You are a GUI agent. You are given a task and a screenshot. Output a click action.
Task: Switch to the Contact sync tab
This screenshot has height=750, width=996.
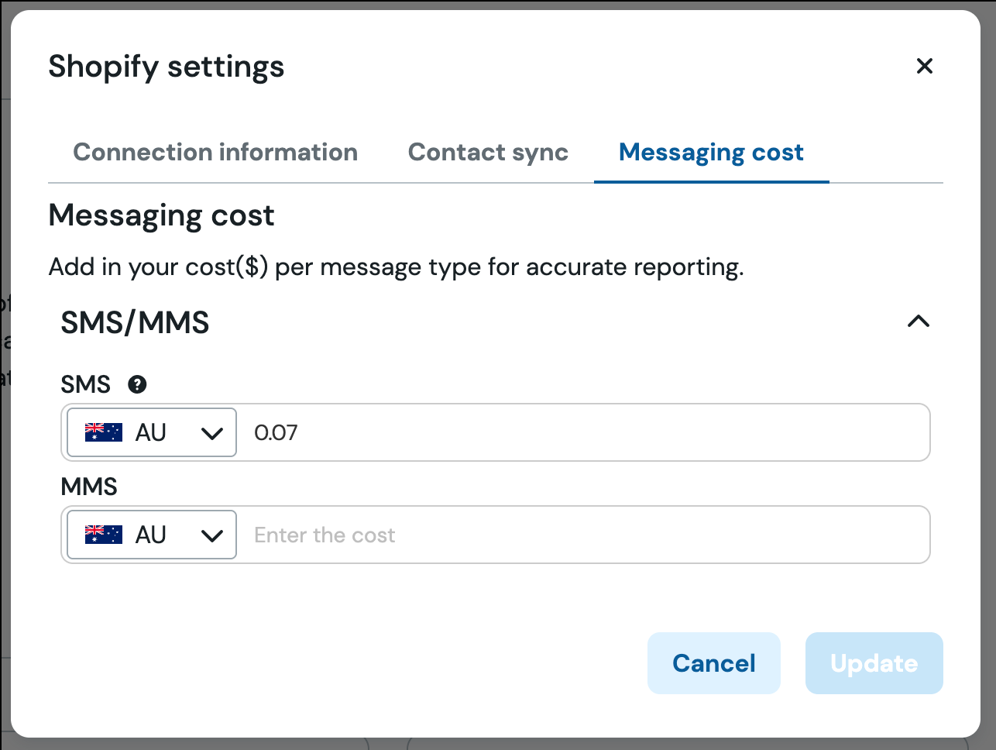click(x=488, y=152)
